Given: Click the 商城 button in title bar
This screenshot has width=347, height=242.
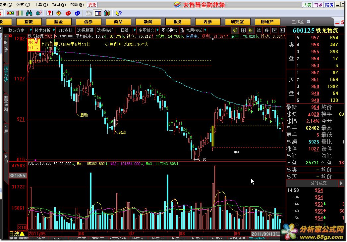Looking at the screenshot, I should tap(318, 5).
